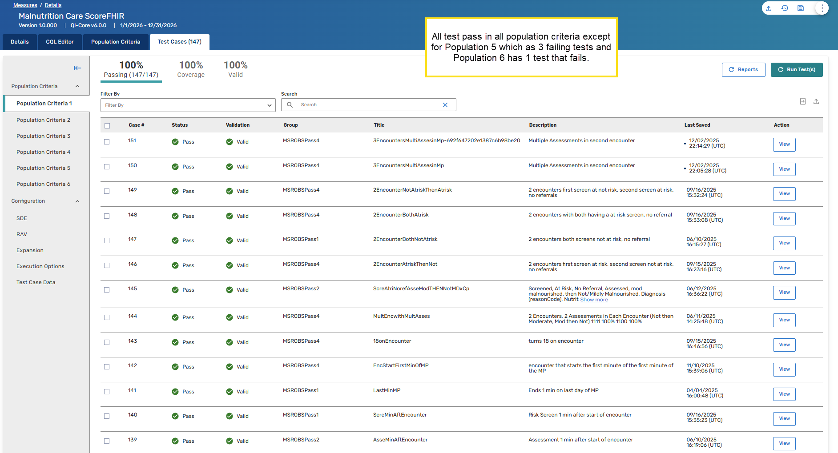
Task: Click the upload icon in the top header pill
Action: pos(769,8)
